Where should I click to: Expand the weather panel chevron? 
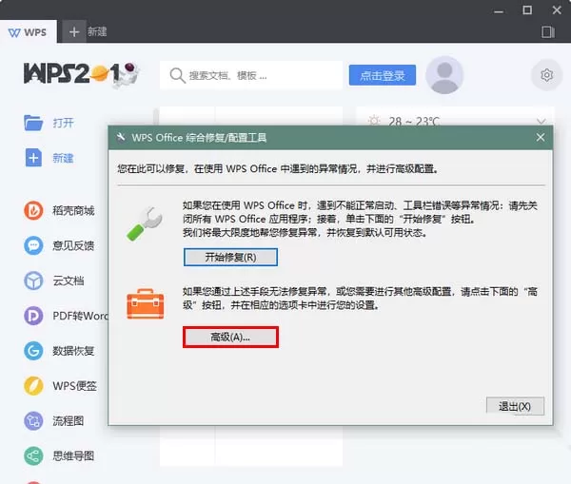(541, 121)
